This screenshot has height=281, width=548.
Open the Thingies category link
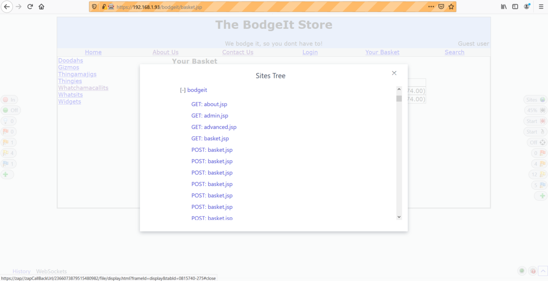coord(70,81)
